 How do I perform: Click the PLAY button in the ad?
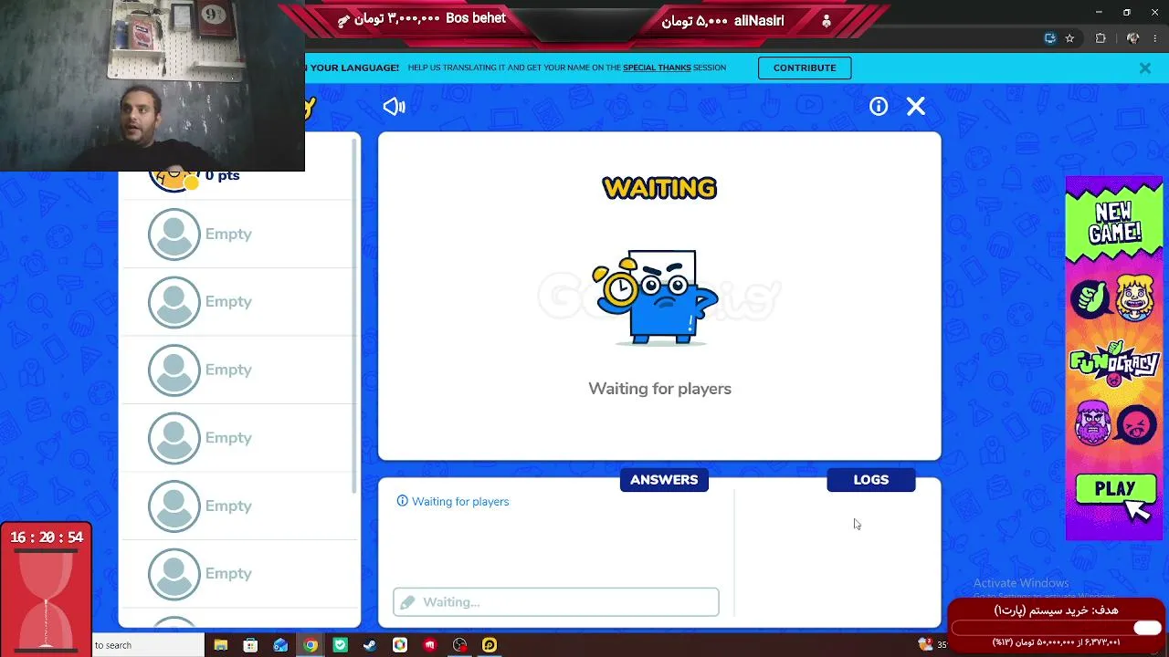pos(1115,490)
